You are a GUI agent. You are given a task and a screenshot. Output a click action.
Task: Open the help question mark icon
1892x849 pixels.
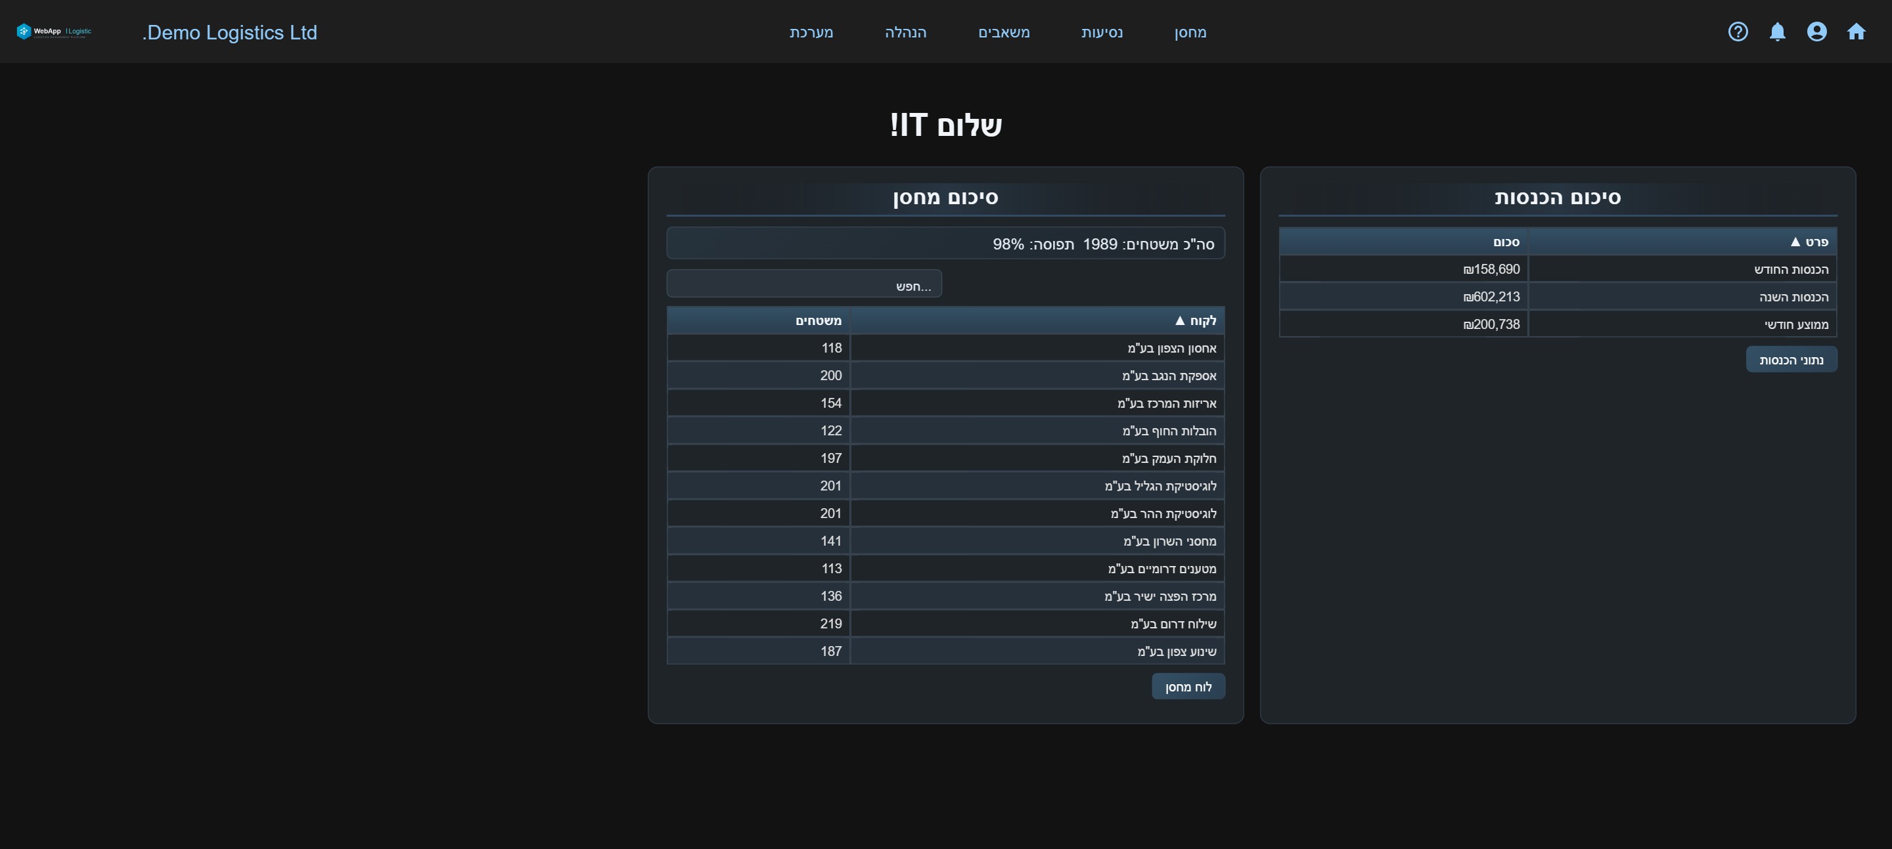point(1738,32)
